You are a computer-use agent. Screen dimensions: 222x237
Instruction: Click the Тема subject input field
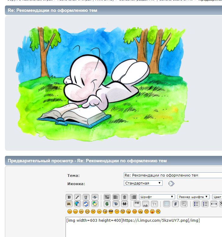(173, 175)
